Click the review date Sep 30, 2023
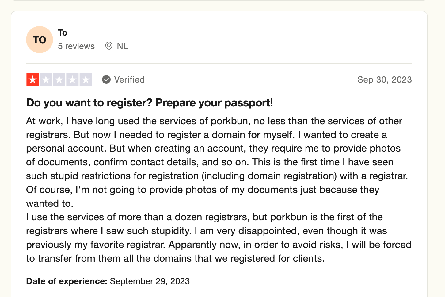The image size is (445, 297). click(x=384, y=80)
